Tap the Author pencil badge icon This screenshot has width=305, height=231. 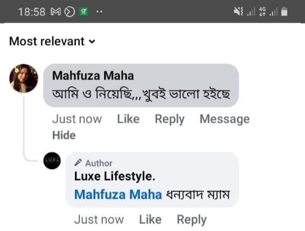tap(78, 163)
